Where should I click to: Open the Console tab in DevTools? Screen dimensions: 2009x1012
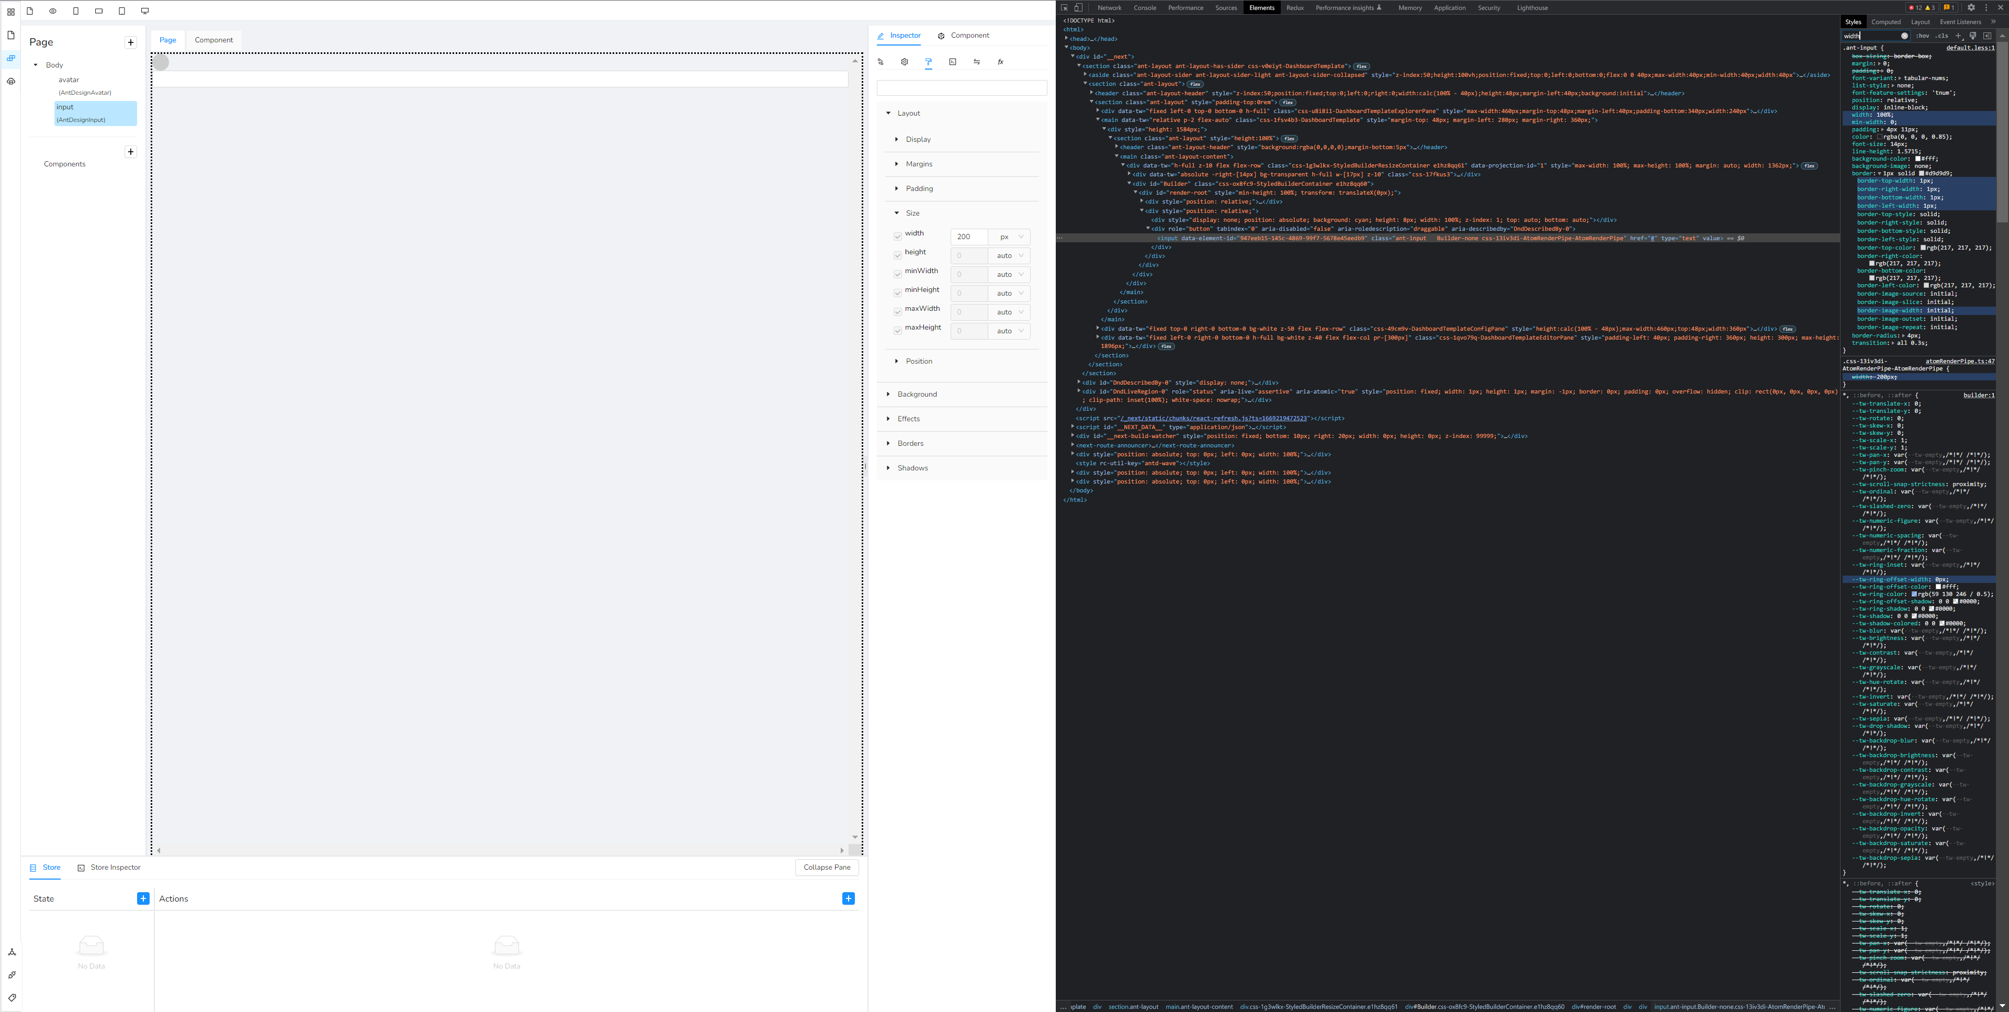click(1145, 7)
